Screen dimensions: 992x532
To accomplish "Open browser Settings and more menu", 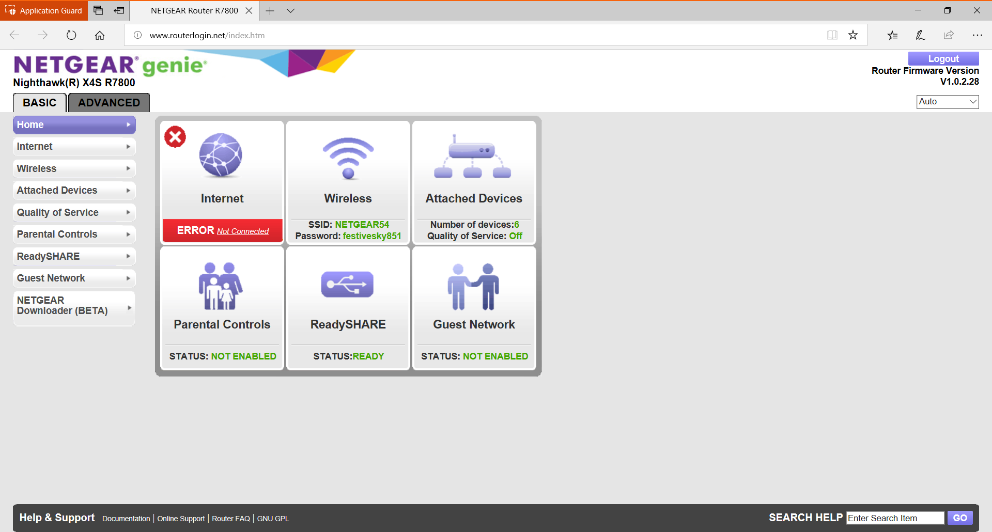I will pos(977,35).
